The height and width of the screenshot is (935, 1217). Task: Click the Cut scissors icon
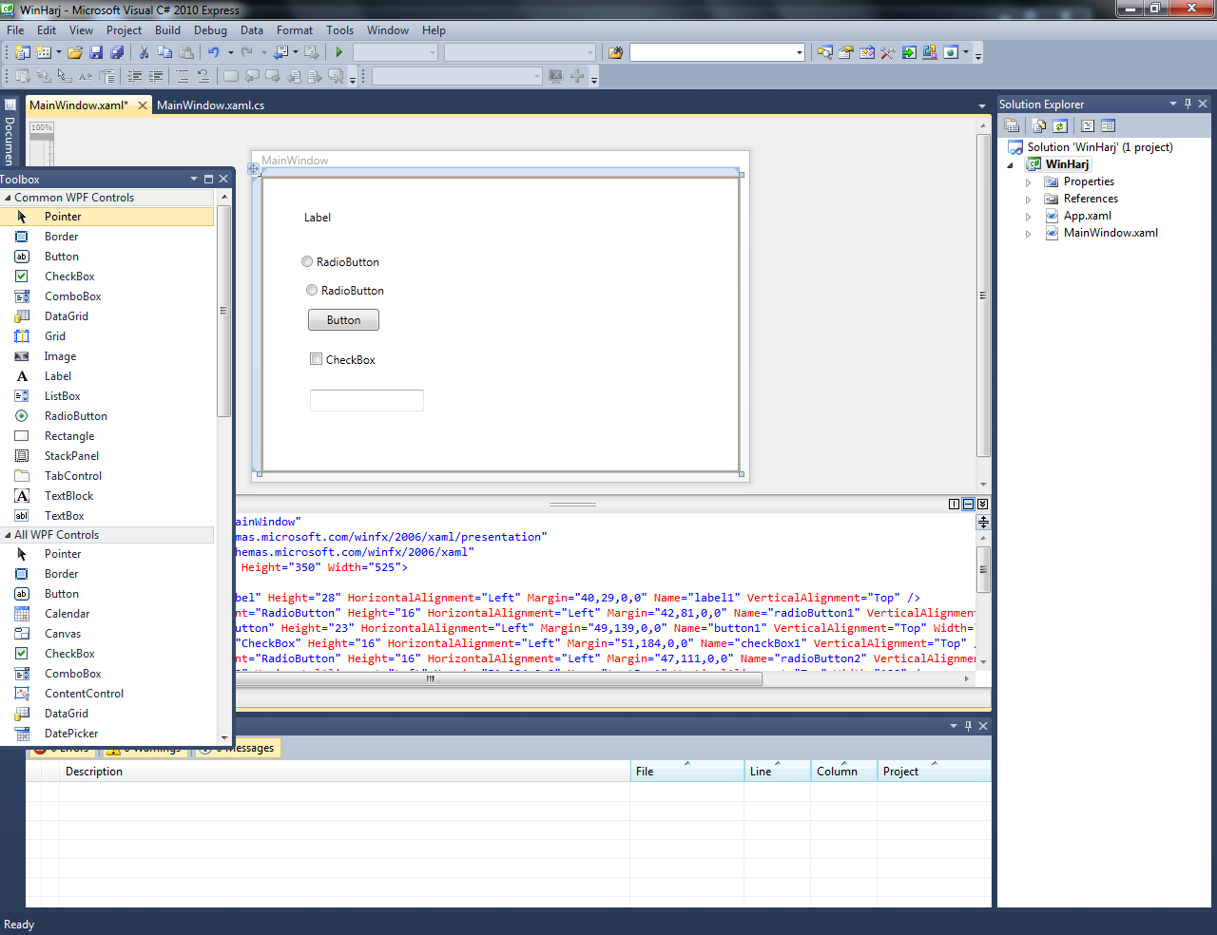pyautogui.click(x=145, y=52)
